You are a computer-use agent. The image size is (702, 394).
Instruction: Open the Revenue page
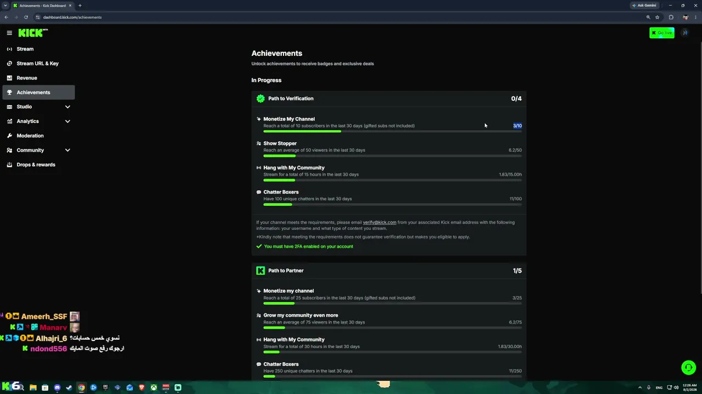pyautogui.click(x=38, y=78)
